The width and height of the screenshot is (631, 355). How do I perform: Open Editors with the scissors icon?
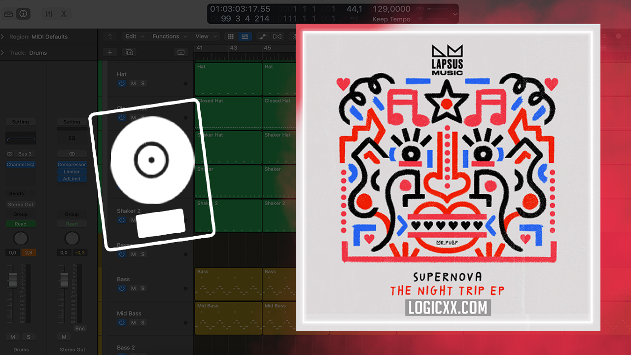[64, 14]
